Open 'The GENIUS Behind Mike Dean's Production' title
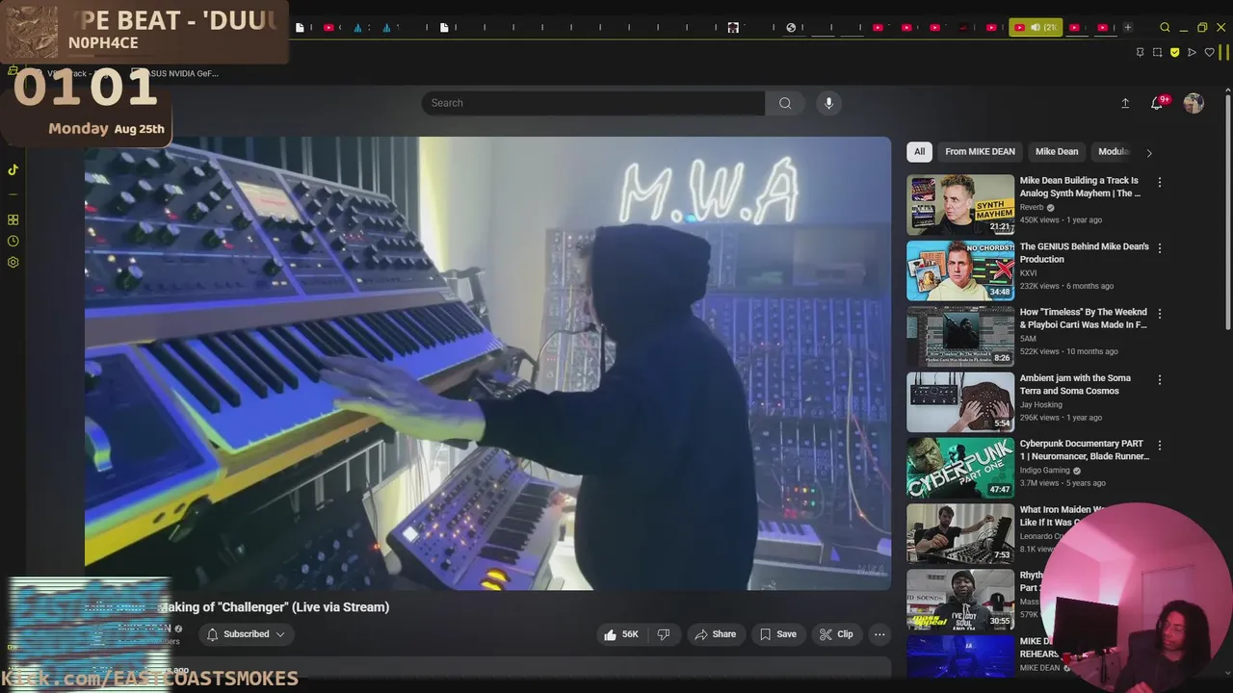This screenshot has width=1233, height=693. click(x=1085, y=253)
